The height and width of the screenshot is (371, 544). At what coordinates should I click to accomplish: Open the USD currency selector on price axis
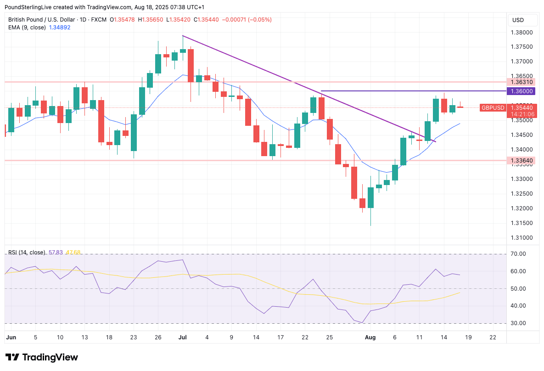(518, 20)
